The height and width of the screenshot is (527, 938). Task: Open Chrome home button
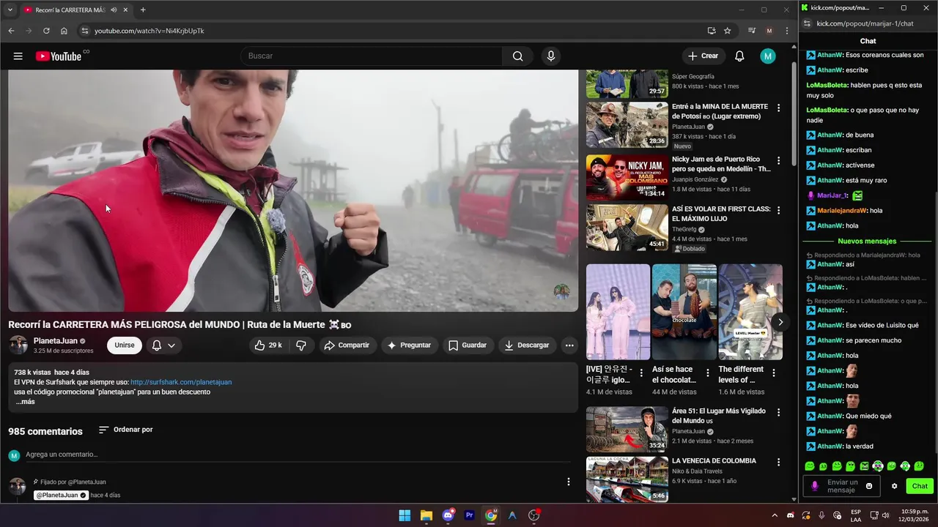64,31
